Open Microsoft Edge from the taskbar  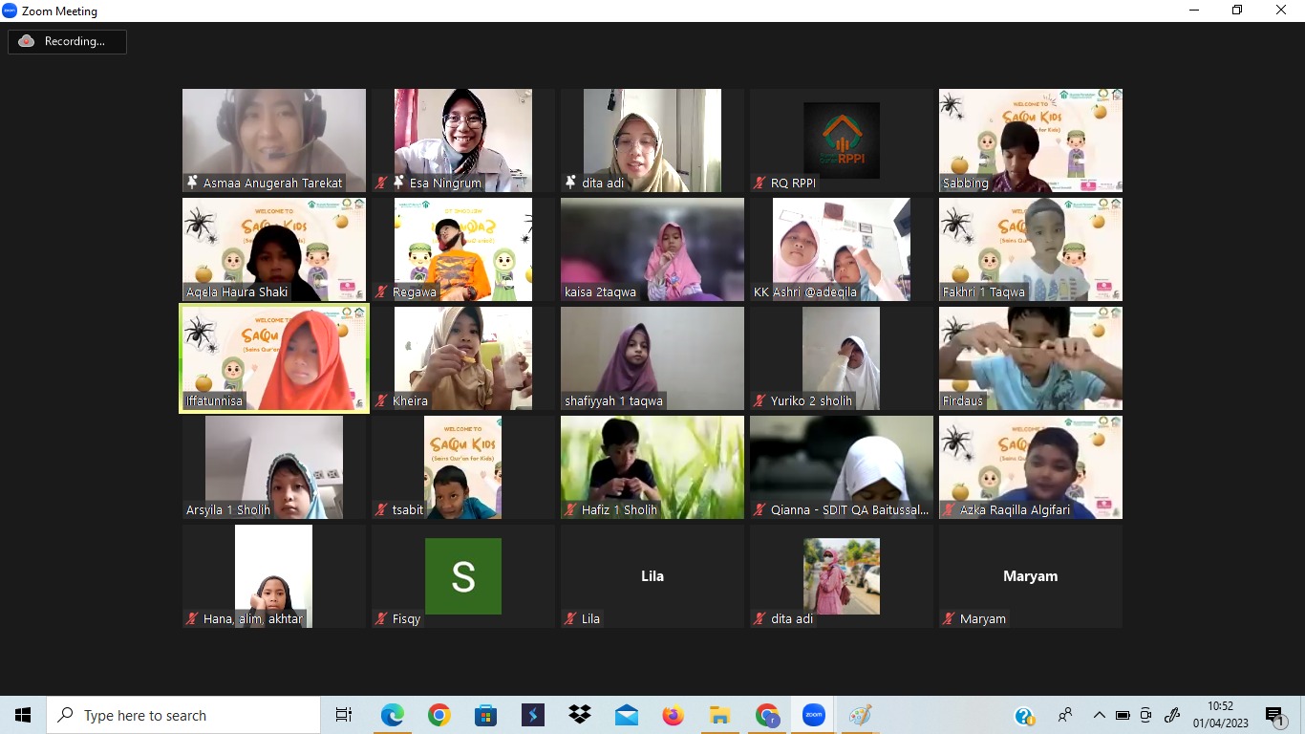coord(393,715)
